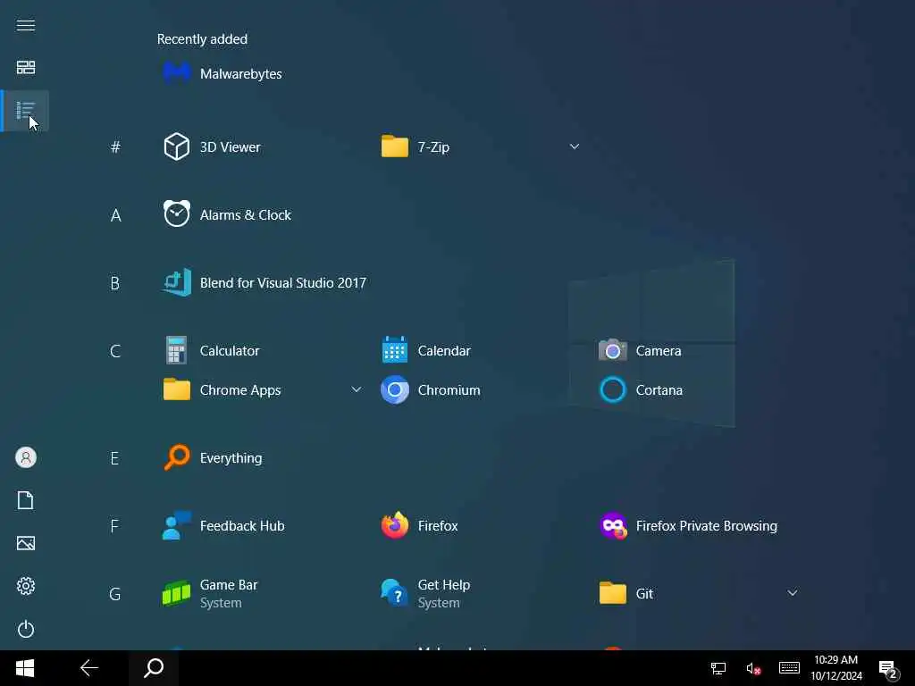This screenshot has height=686, width=915.
Task: Open Game Bar
Action: pos(210,593)
